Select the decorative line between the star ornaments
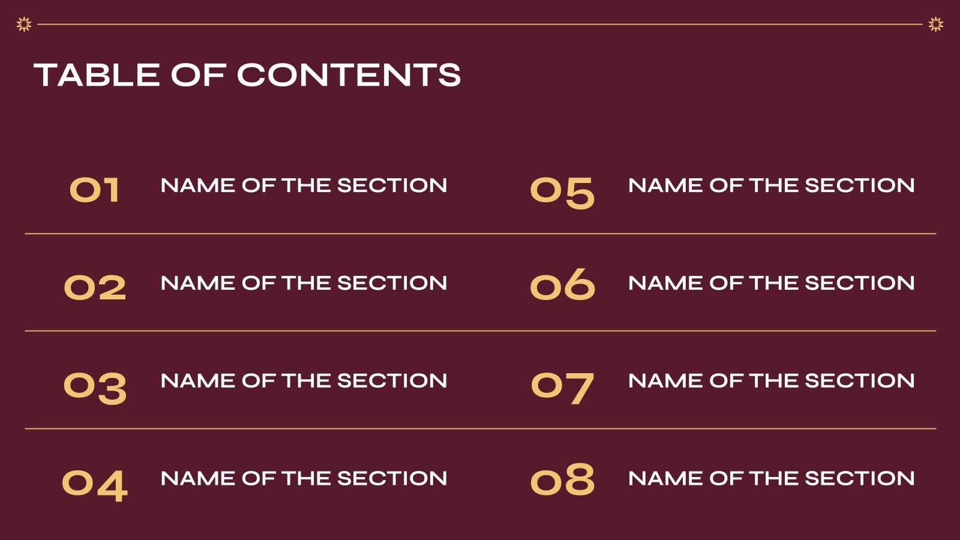960x540 pixels. (x=480, y=25)
